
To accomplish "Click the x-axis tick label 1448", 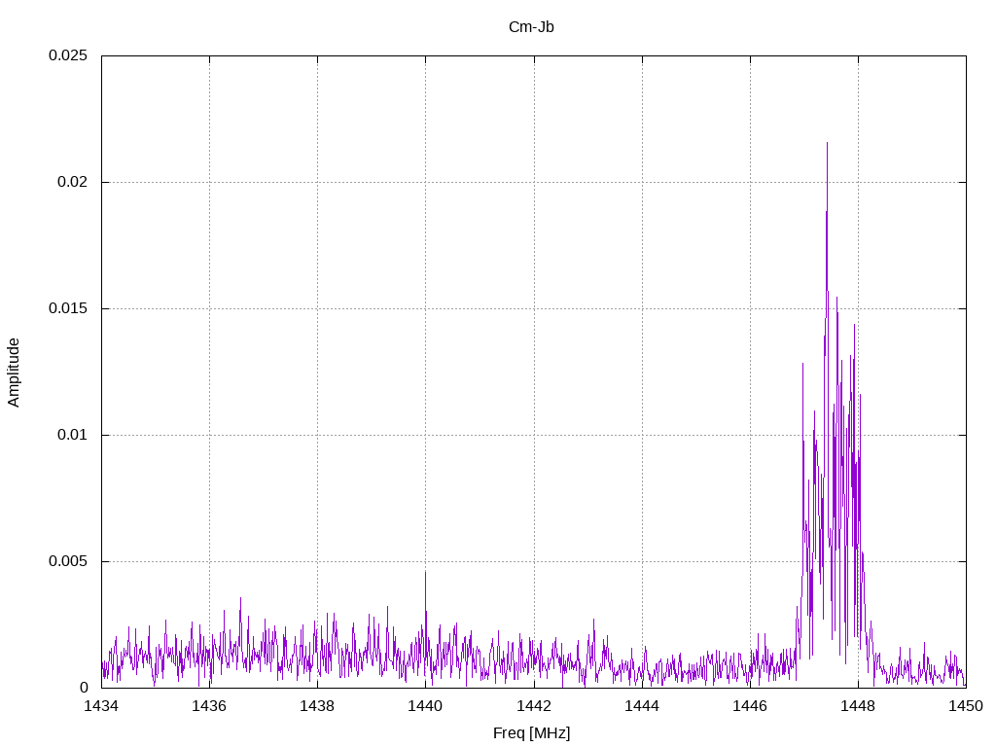I will click(858, 706).
